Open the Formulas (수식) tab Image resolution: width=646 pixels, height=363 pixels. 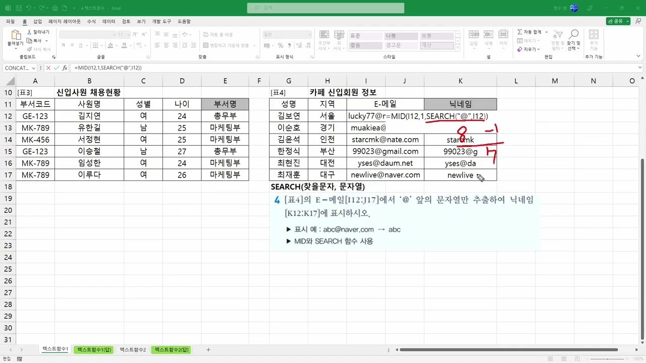(x=91, y=22)
